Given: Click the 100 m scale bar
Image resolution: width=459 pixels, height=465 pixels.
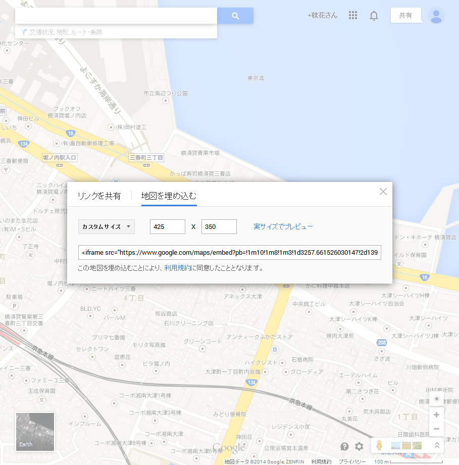Looking at the screenshot, I should (x=409, y=462).
